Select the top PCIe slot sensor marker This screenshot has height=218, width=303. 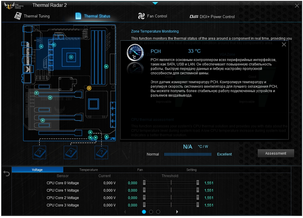pyautogui.click(x=37, y=93)
